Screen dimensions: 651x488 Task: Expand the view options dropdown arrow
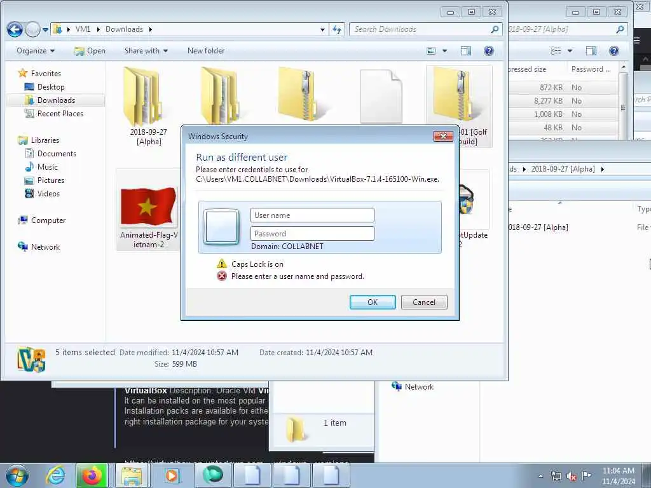pyautogui.click(x=444, y=51)
